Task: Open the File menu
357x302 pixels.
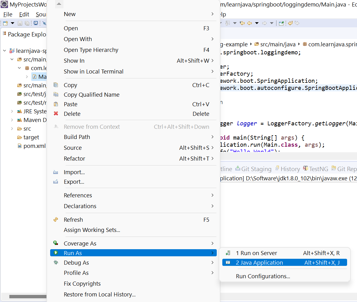Action: 8,15
